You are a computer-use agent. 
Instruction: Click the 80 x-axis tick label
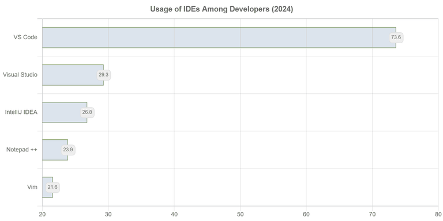438,214
